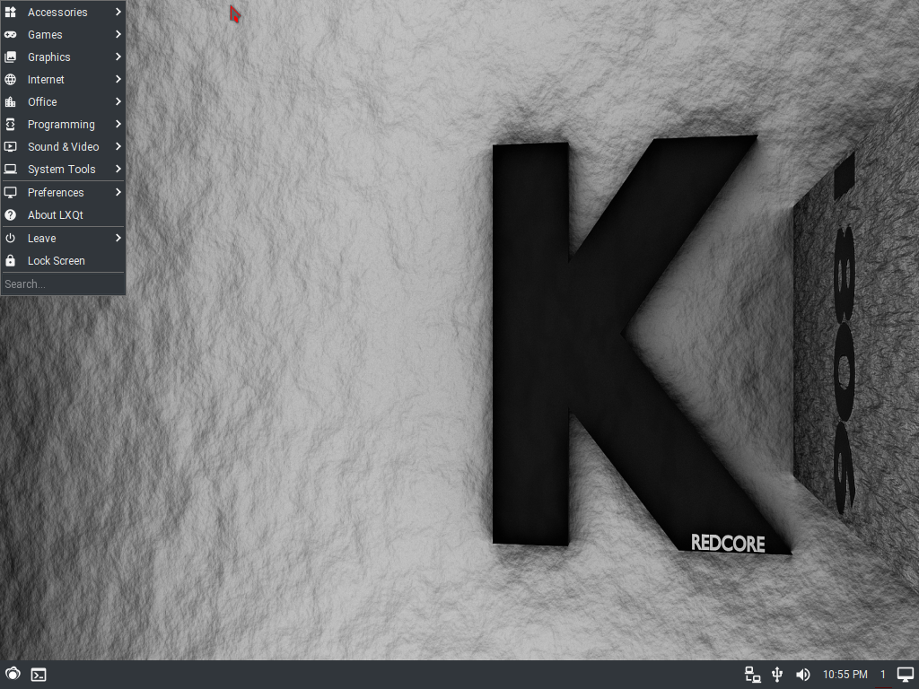Click the Graphics picture icon
Image resolution: width=919 pixels, height=689 pixels.
(11, 57)
